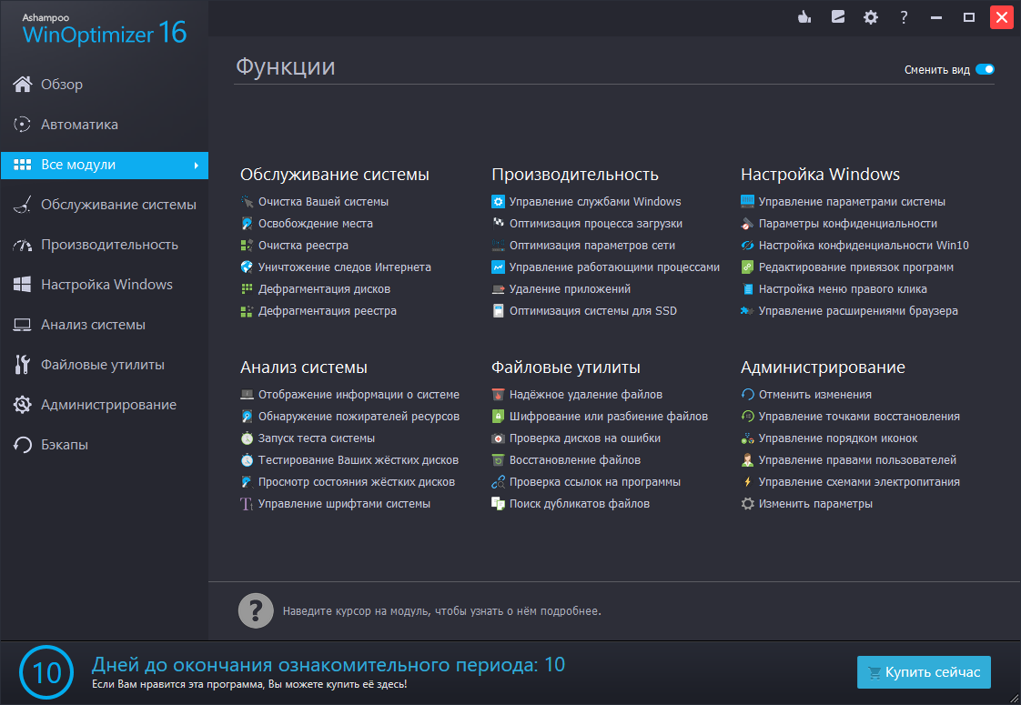1021x705 pixels.
Task: Open Управление расширениями браузера
Action: (x=858, y=311)
